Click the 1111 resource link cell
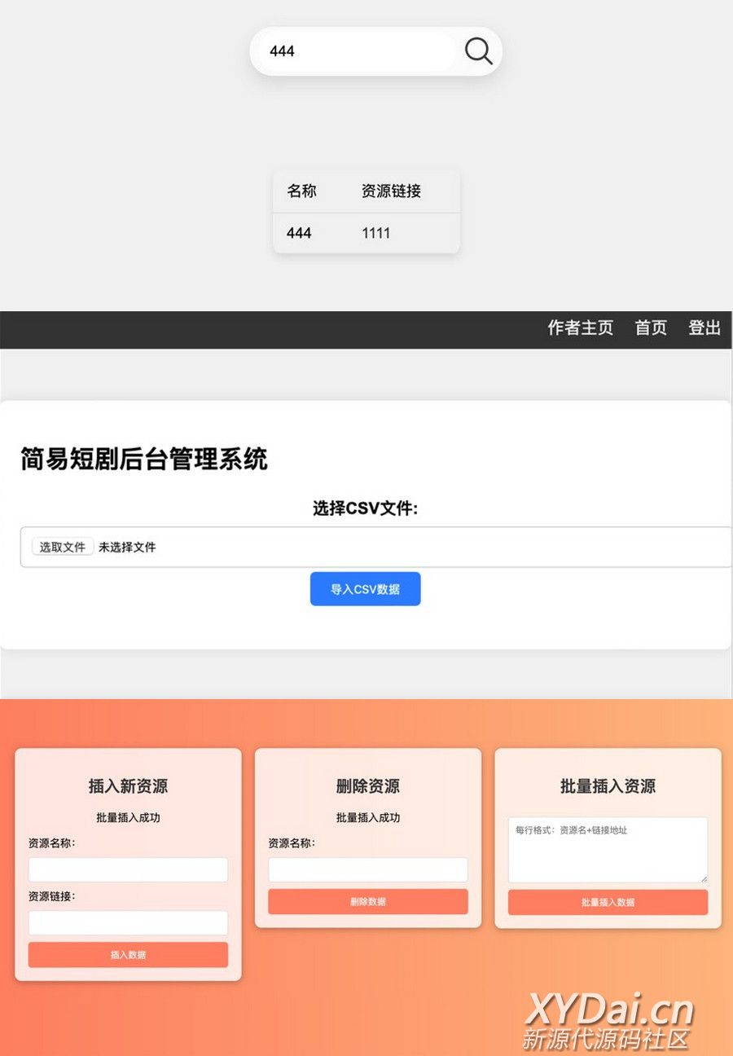This screenshot has width=733, height=1056. pos(375,233)
